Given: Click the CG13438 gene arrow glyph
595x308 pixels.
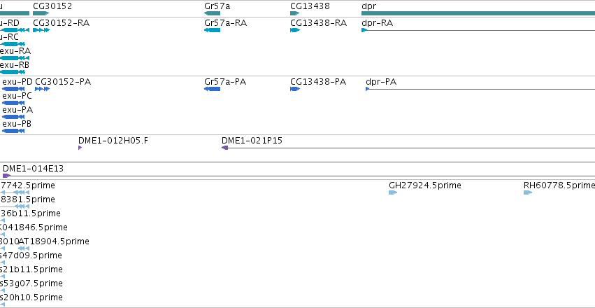Looking at the screenshot, I should (x=295, y=13).
